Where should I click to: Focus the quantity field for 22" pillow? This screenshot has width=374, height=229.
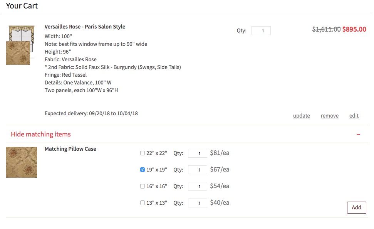point(198,153)
